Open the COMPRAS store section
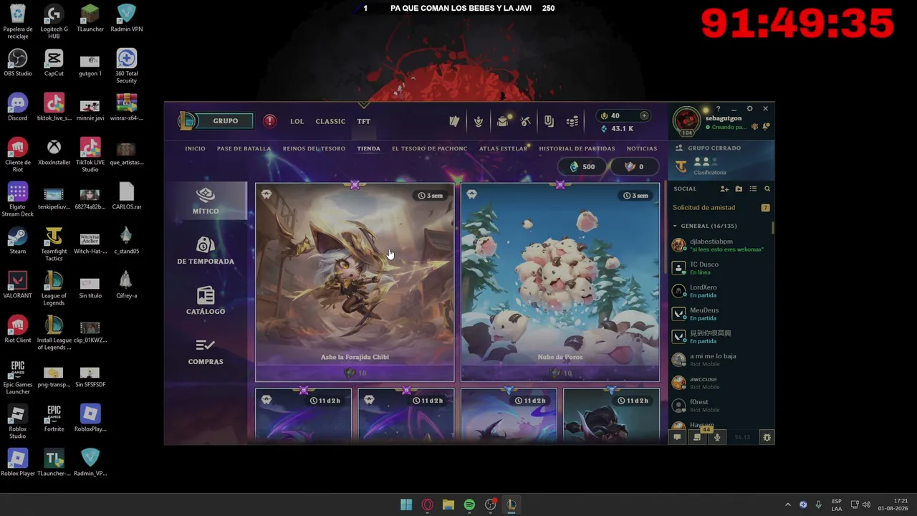 point(206,351)
